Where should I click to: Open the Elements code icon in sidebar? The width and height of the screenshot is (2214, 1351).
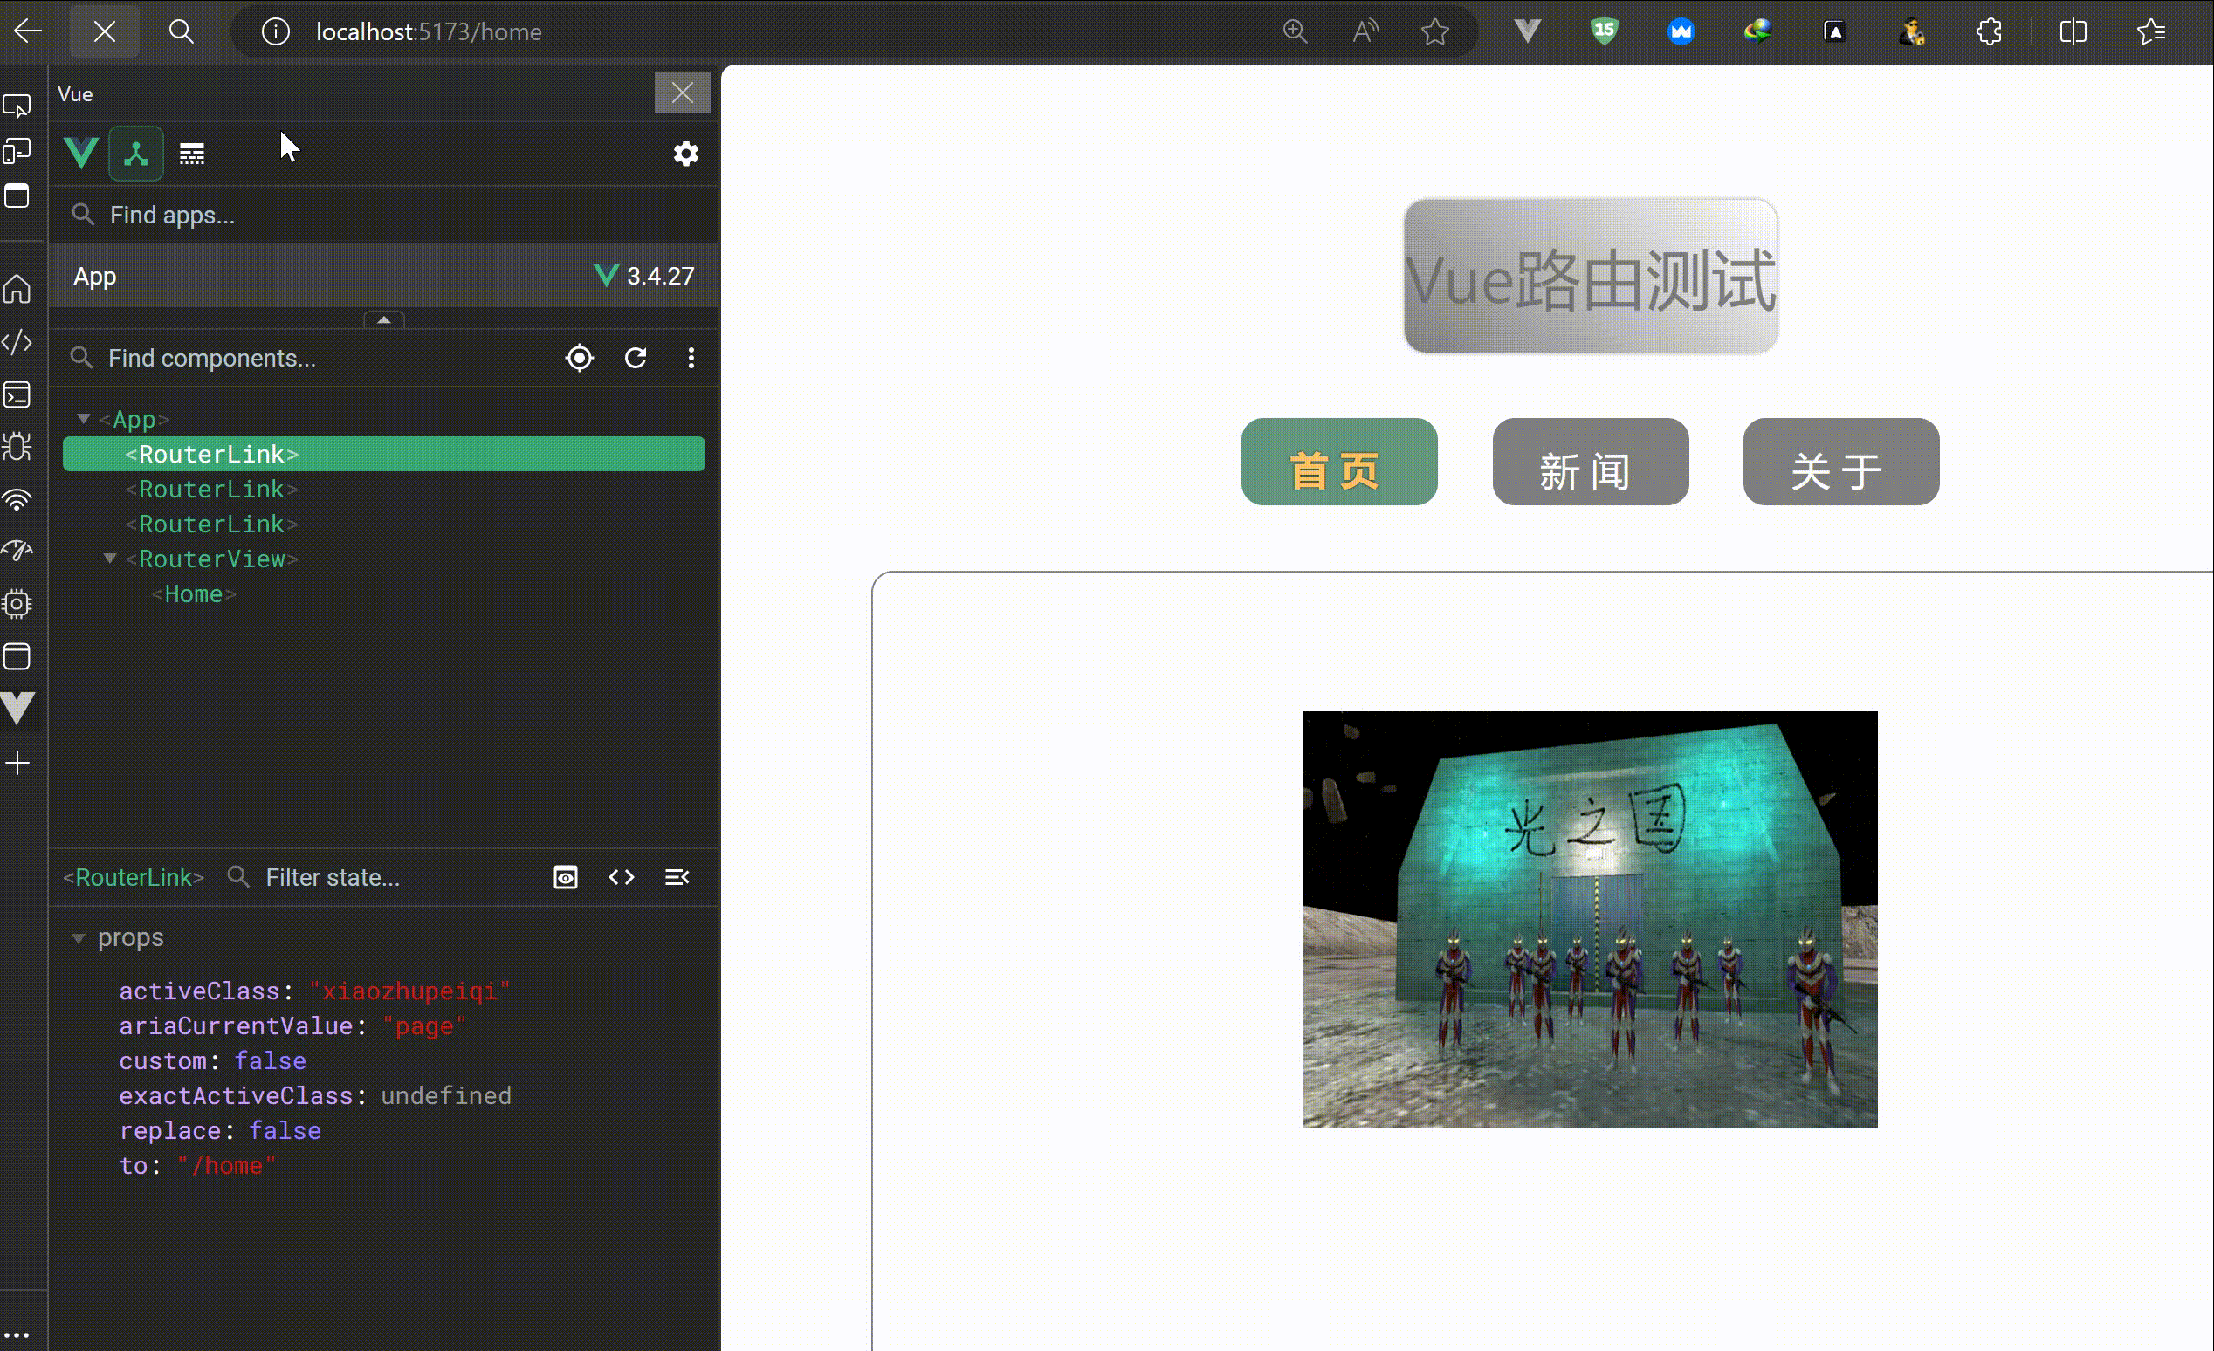(17, 342)
